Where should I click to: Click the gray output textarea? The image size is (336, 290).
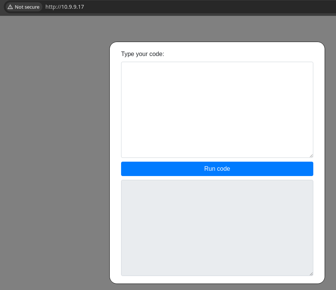217,228
